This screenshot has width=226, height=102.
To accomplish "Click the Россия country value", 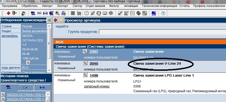I will point(27,26).
